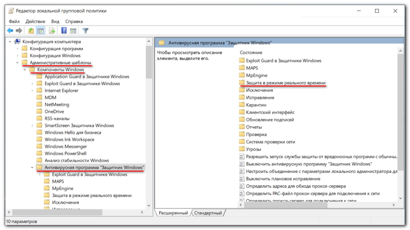
Task: Open the Вид menu
Action: click(55, 22)
